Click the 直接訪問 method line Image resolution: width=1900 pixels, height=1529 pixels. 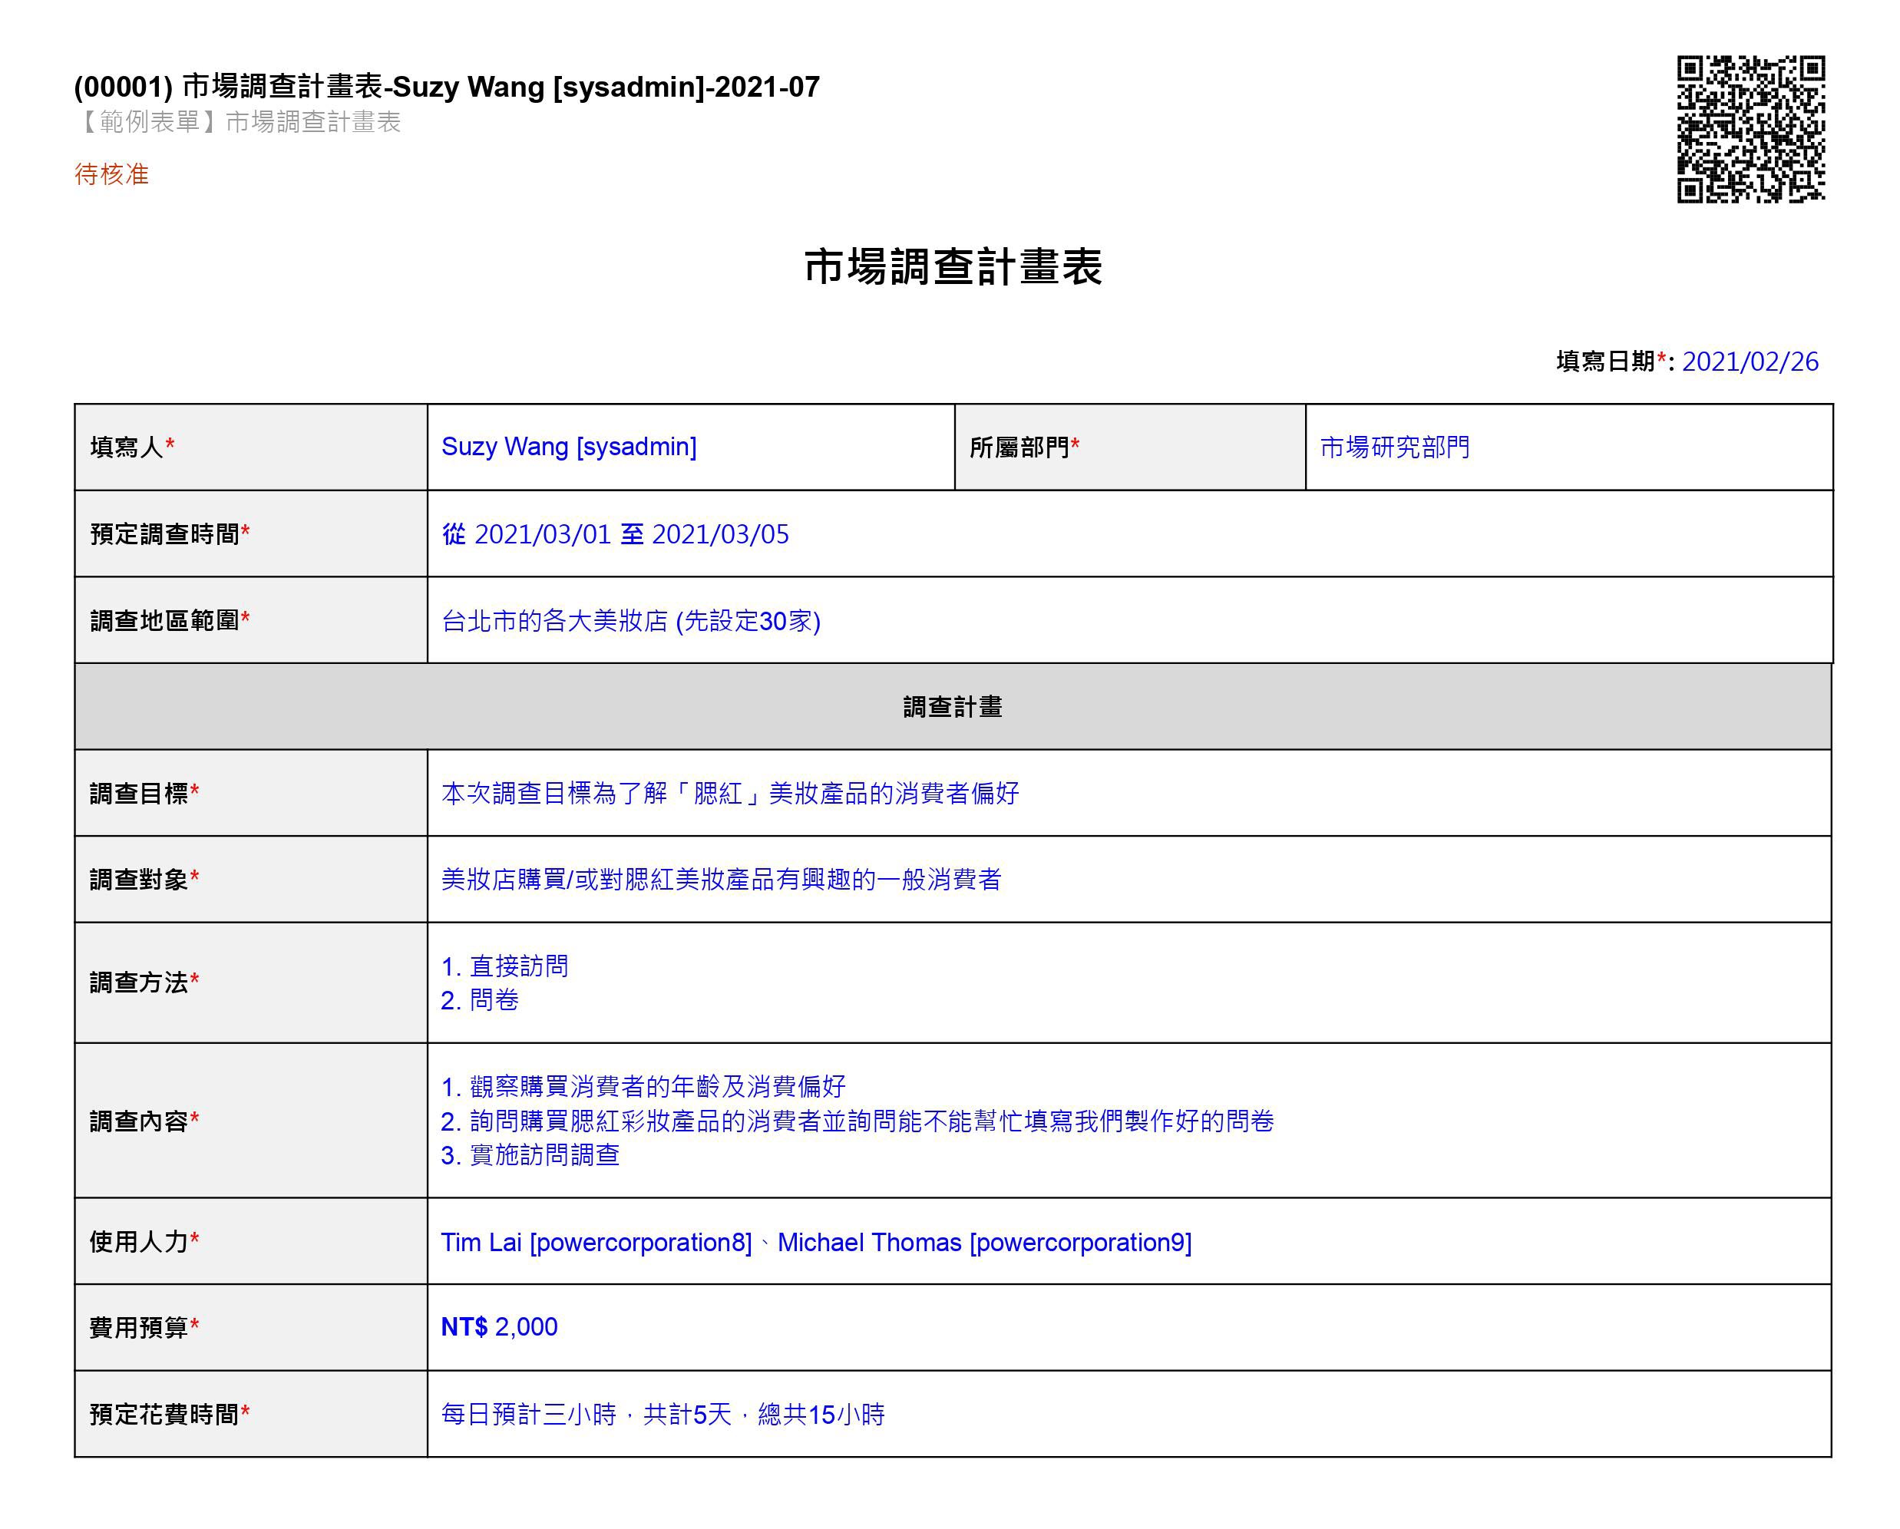click(505, 966)
